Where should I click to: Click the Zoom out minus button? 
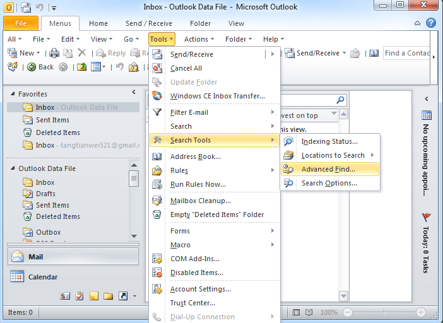click(348, 312)
